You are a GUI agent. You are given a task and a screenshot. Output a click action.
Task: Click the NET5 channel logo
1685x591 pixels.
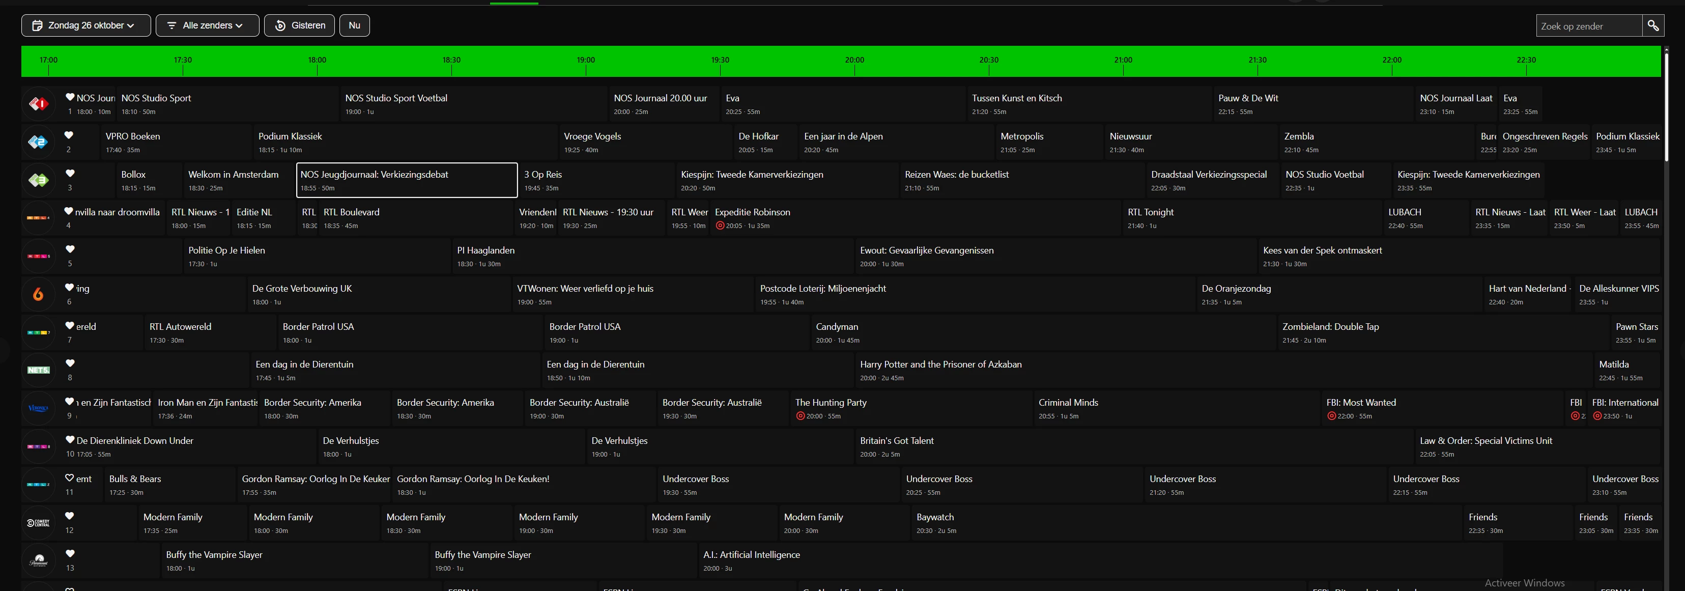coord(39,371)
